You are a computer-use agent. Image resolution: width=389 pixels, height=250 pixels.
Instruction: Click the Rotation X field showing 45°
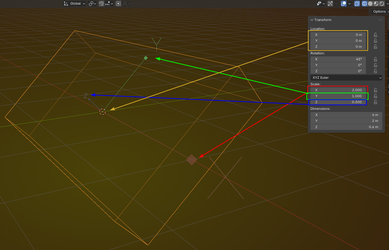click(x=338, y=59)
